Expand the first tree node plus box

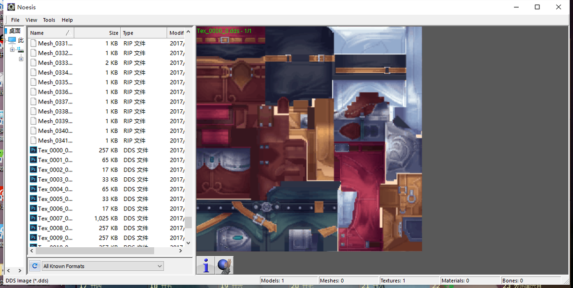point(12,49)
